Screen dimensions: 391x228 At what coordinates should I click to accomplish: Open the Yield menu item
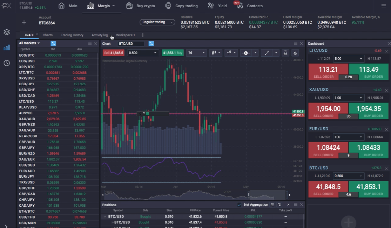(x=222, y=6)
